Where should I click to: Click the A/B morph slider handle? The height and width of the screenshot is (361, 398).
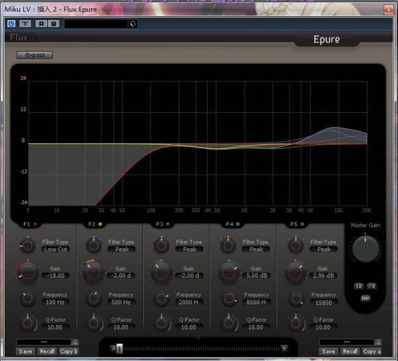pyautogui.click(x=119, y=349)
